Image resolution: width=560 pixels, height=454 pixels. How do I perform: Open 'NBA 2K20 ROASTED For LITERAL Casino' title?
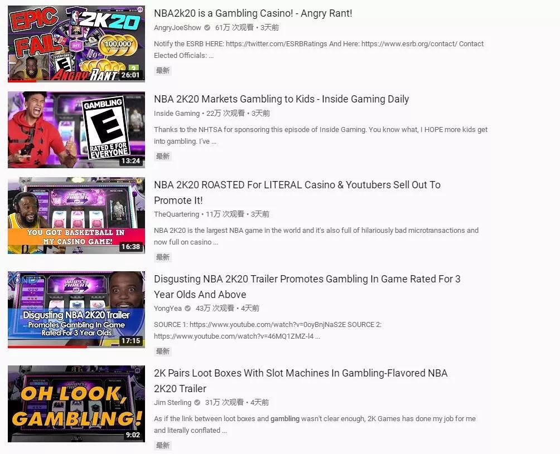pos(297,192)
